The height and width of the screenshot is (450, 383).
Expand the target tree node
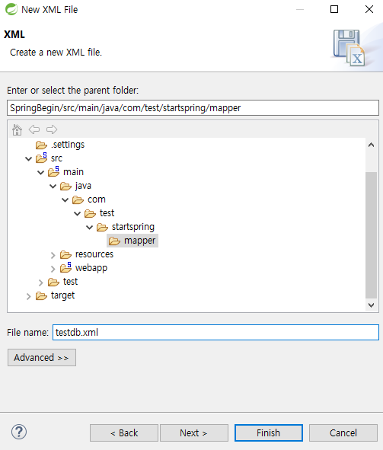point(28,296)
